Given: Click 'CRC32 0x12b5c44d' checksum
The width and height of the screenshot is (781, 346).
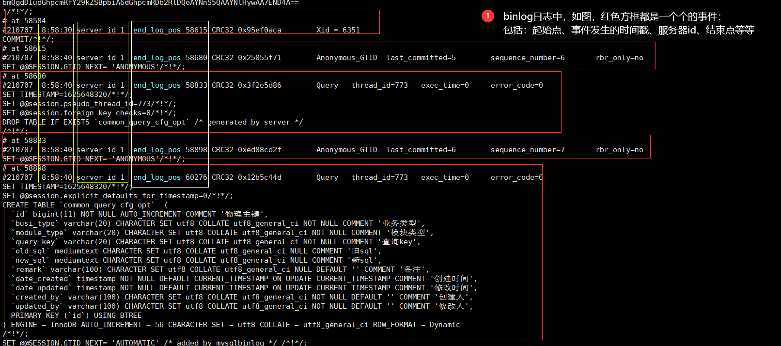Looking at the screenshot, I should tap(247, 177).
